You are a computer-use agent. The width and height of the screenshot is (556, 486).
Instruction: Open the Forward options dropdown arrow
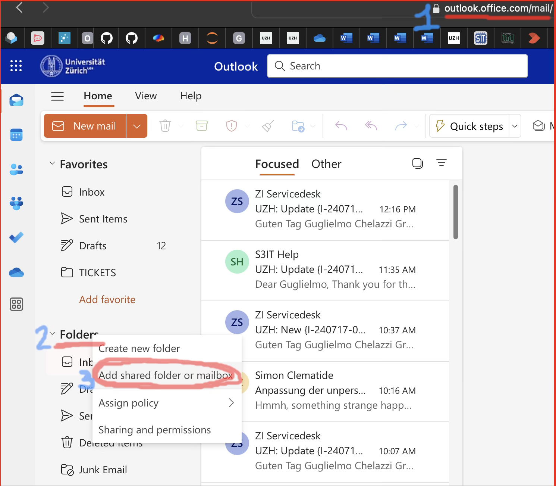coord(417,126)
